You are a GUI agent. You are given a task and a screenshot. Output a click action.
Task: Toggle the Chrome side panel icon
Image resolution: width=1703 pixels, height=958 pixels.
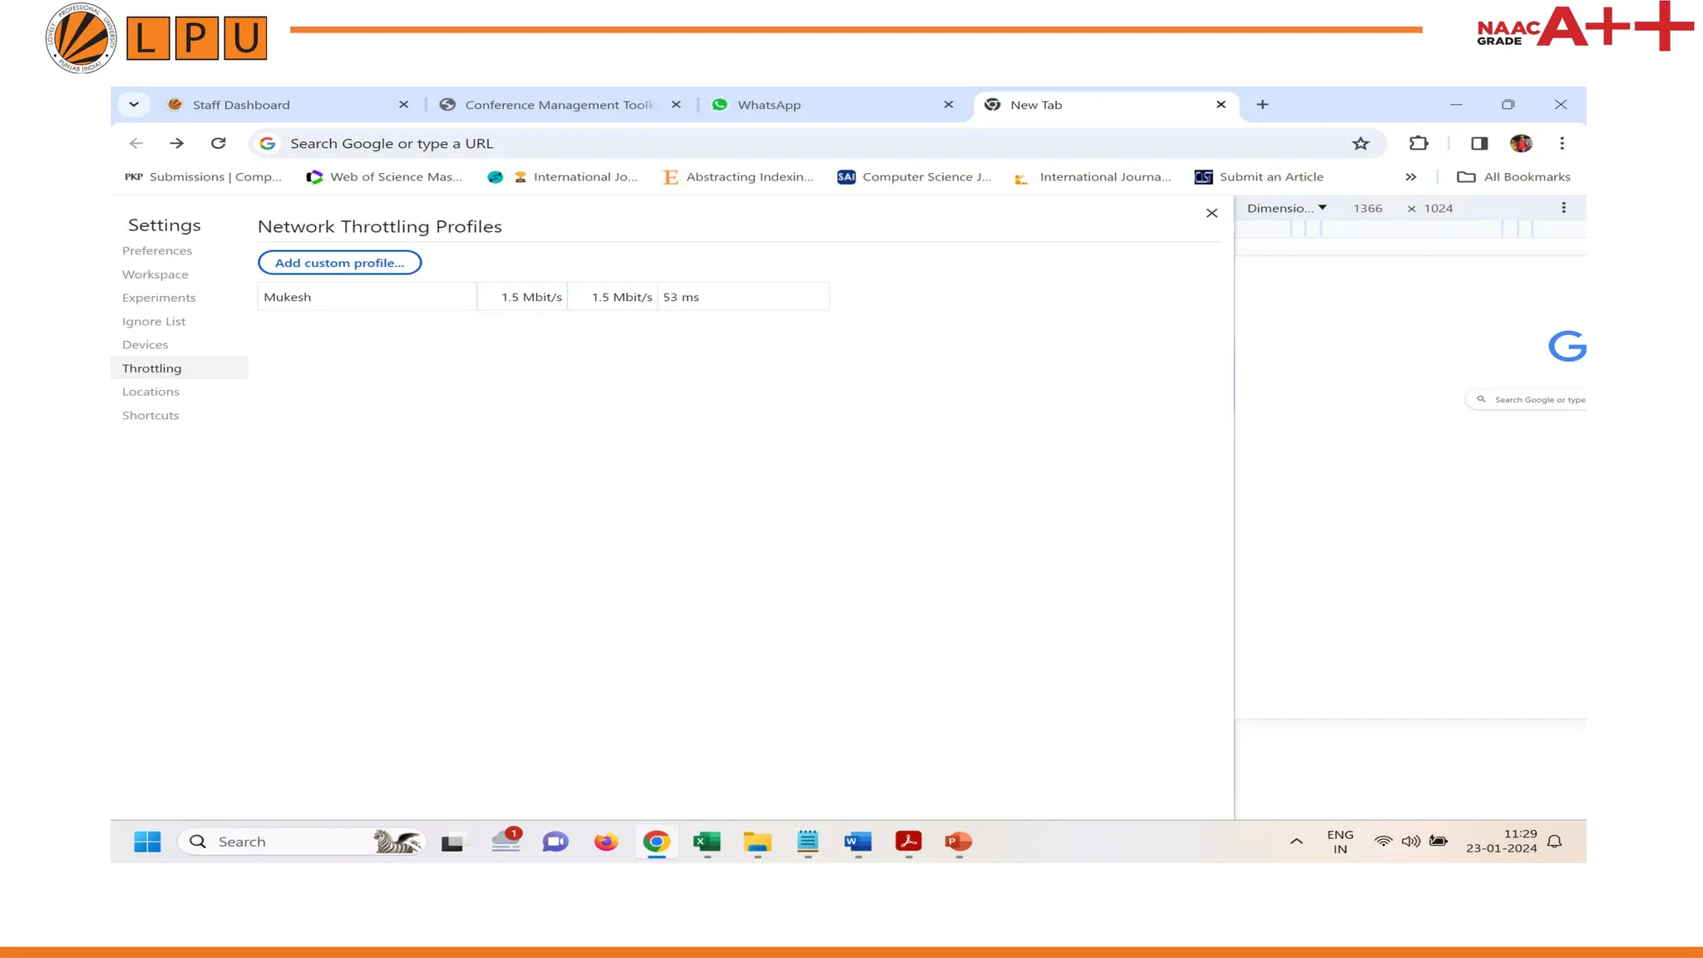tap(1478, 144)
